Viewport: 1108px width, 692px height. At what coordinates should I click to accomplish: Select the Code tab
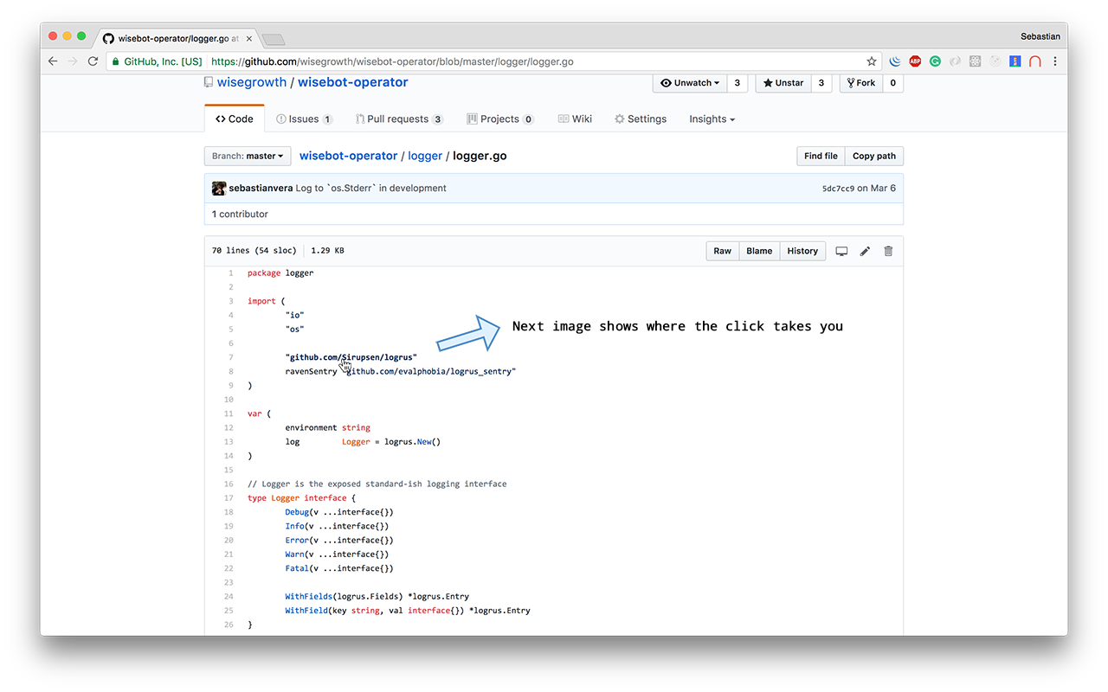(235, 119)
